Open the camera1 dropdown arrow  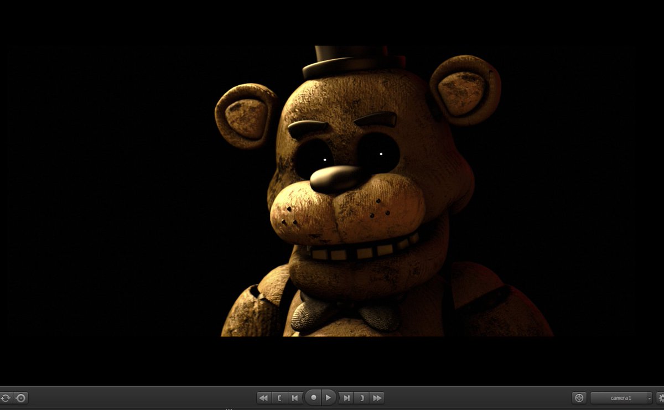tap(649, 397)
